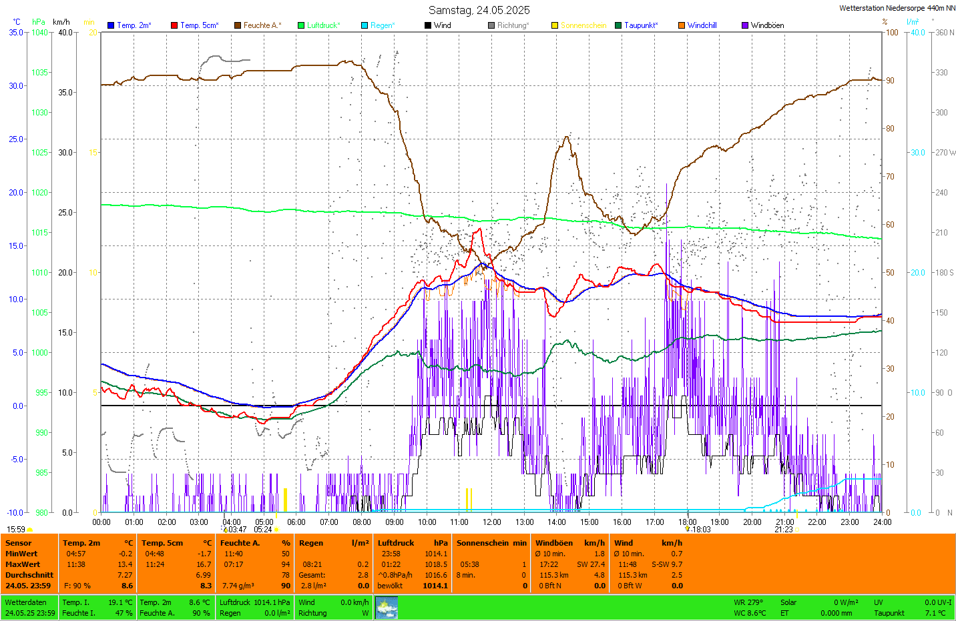Click the 12:00 time axis label
956x621 pixels.
click(x=492, y=522)
